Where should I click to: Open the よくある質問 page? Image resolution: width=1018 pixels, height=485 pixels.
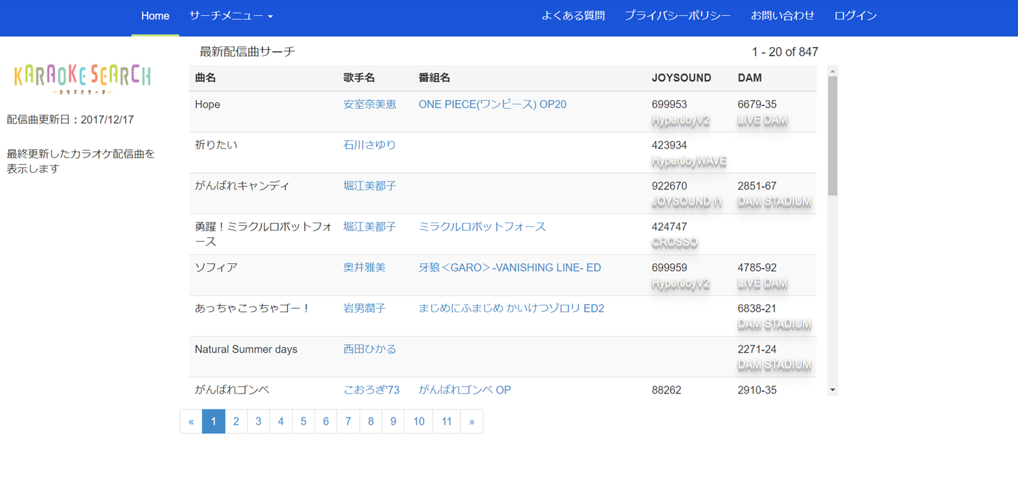(574, 16)
